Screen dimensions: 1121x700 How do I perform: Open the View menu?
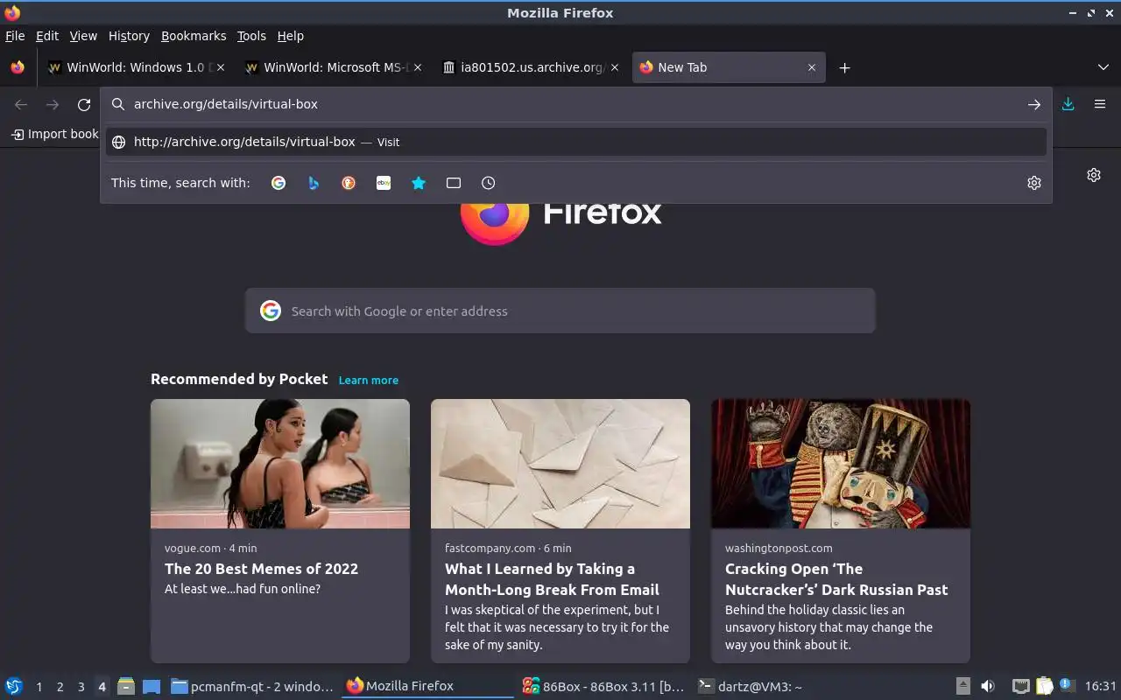tap(83, 36)
